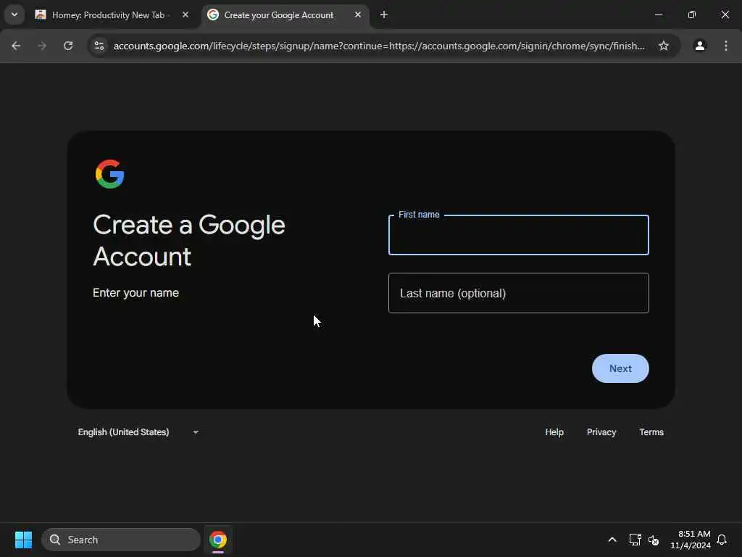The width and height of the screenshot is (742, 557).
Task: Open the Terms link
Action: (651, 432)
